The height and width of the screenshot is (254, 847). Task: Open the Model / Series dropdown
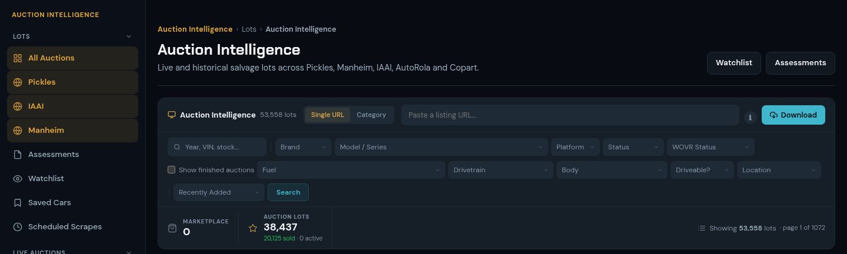pos(441,147)
